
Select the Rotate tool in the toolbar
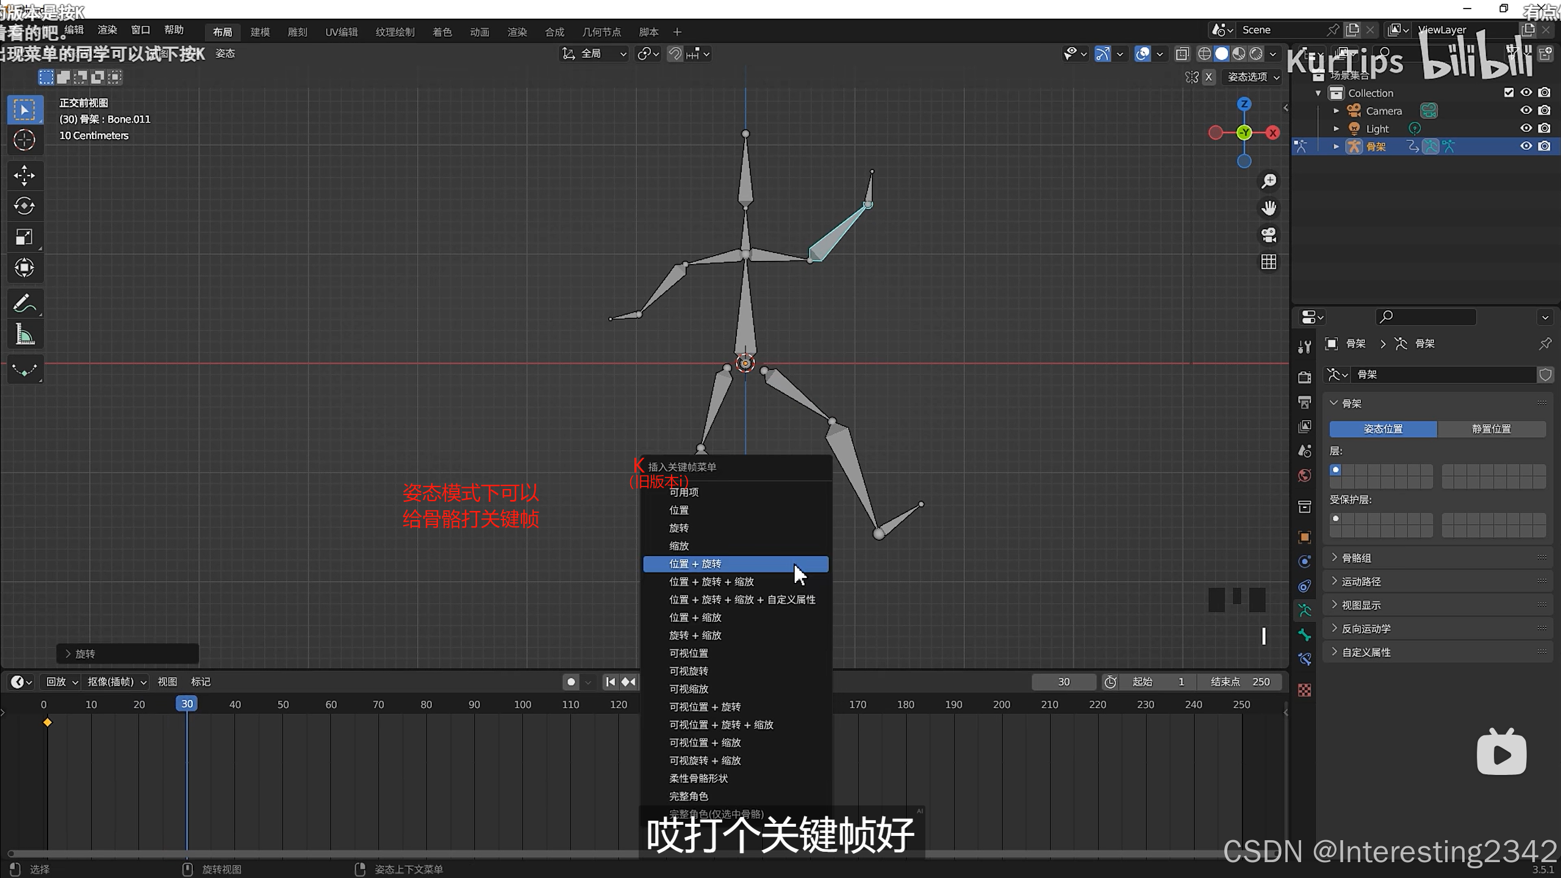pyautogui.click(x=24, y=206)
